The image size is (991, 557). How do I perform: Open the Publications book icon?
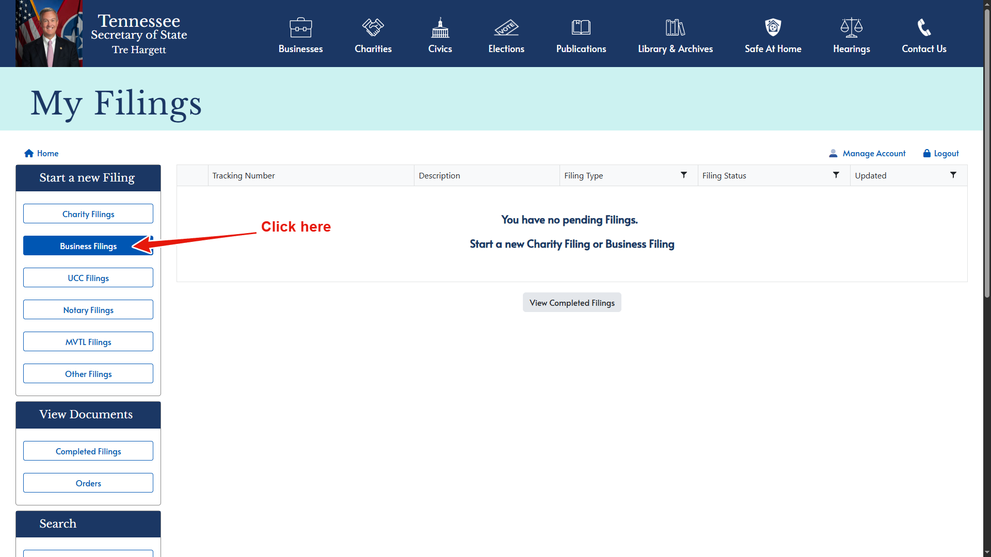point(581,27)
